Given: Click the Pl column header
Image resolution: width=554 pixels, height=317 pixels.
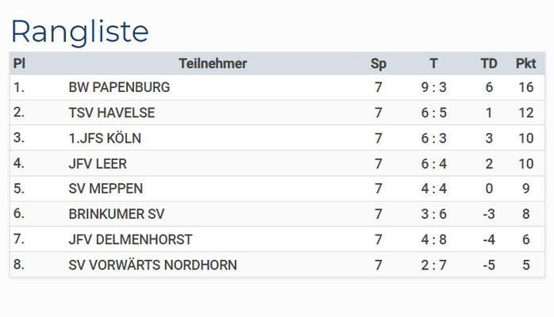Looking at the screenshot, I should click(x=19, y=63).
